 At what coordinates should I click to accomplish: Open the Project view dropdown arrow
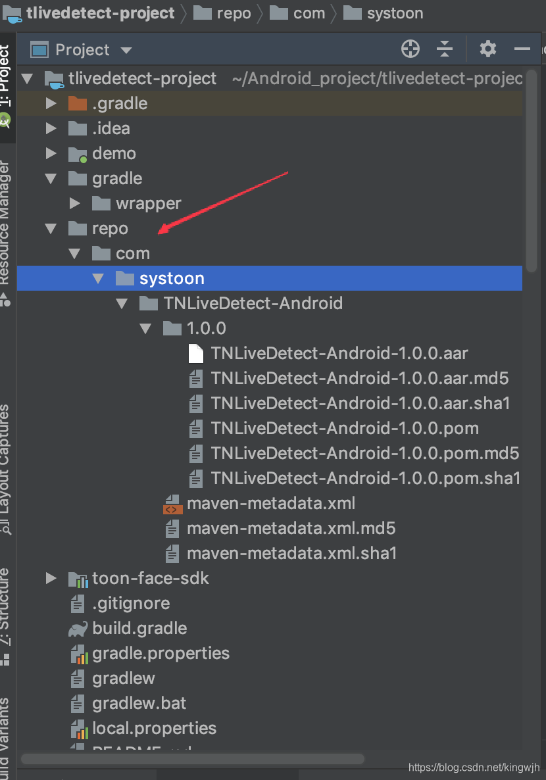point(126,50)
